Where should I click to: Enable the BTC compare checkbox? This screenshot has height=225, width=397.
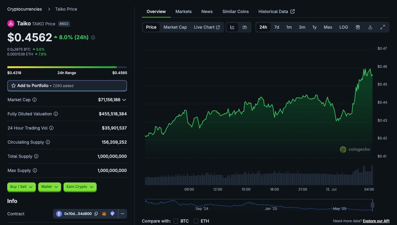(176, 221)
